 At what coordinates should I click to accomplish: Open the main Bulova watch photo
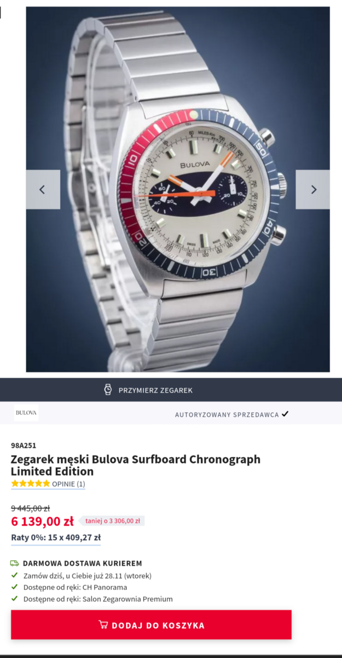pyautogui.click(x=178, y=189)
